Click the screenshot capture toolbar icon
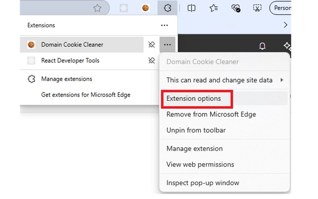The width and height of the screenshot is (318, 199). [x=257, y=8]
